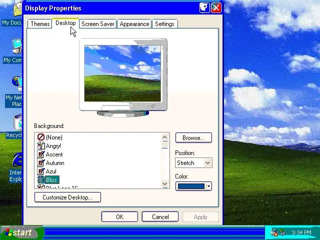Screen dimensions: 320x240
Task: Click the monitor wallpaper preview image
Action: coord(122,73)
